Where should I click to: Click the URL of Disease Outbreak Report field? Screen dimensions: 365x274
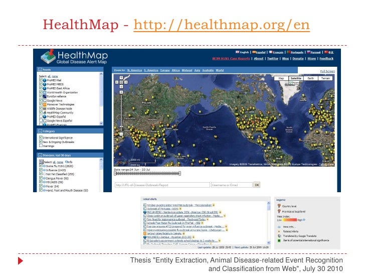(162, 185)
